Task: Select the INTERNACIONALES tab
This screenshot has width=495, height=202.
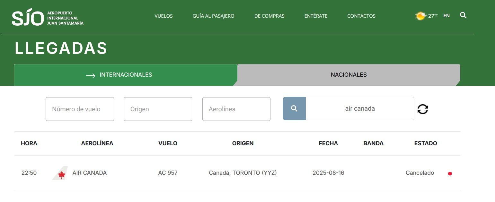Action: pos(125,75)
